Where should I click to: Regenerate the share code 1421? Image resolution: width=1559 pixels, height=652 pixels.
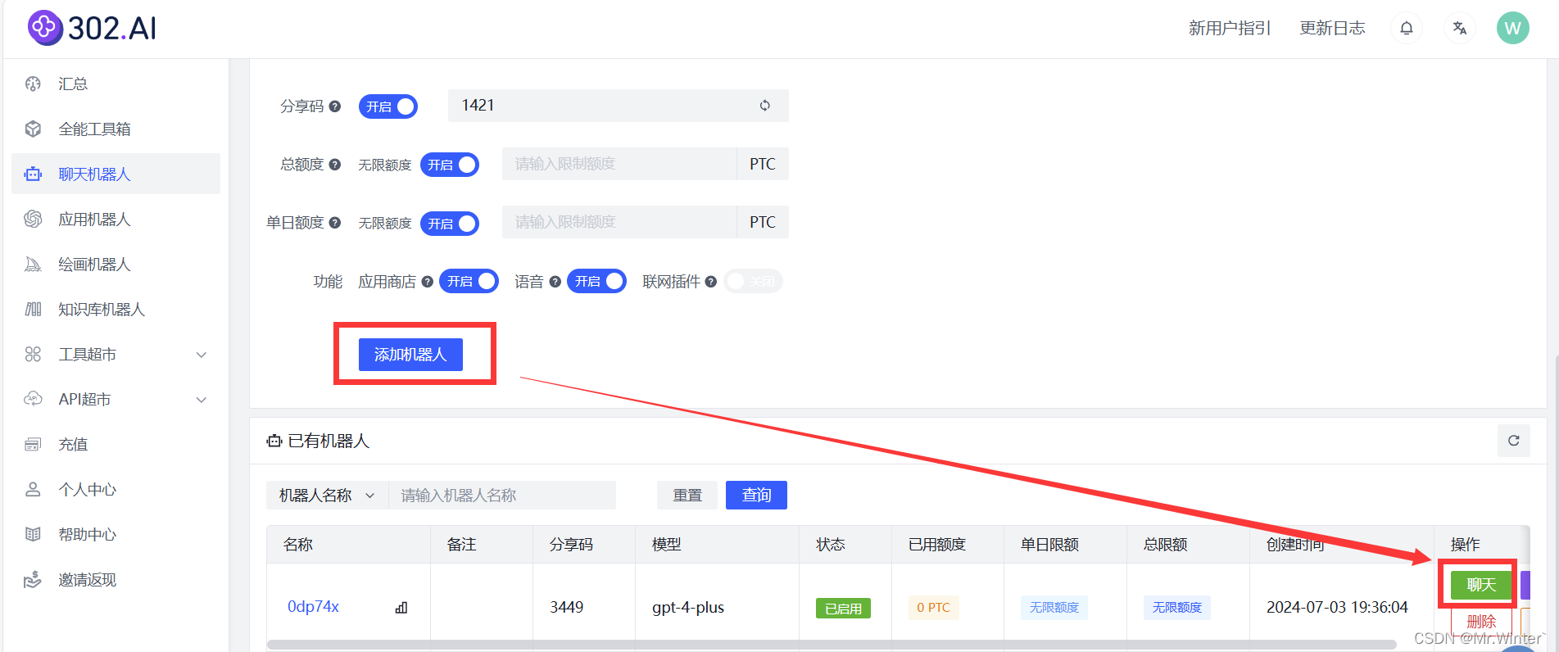(764, 105)
